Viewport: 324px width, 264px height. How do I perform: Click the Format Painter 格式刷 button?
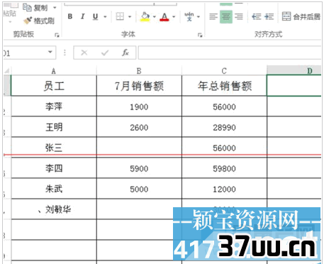(x=39, y=21)
